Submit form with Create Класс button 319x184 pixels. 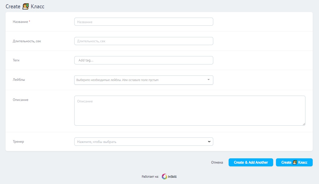point(294,163)
